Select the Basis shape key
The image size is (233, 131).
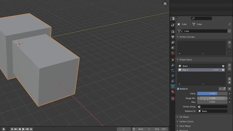pos(201,66)
